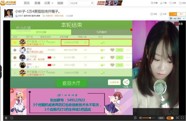Pause the live stream video
This screenshot has width=186, height=121.
[6, 118]
